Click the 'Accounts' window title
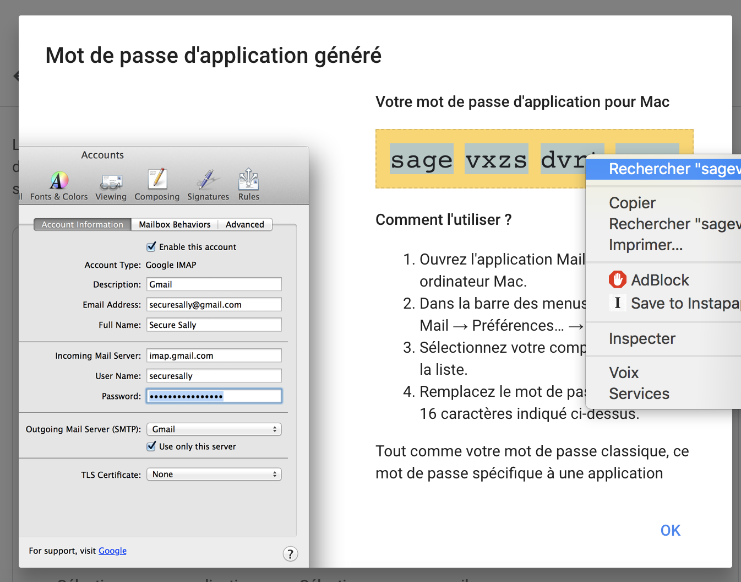This screenshot has height=582, width=741. (102, 155)
